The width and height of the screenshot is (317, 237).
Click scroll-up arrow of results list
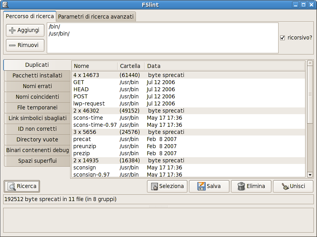[310, 63]
